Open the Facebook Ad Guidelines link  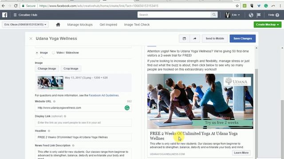point(103,95)
